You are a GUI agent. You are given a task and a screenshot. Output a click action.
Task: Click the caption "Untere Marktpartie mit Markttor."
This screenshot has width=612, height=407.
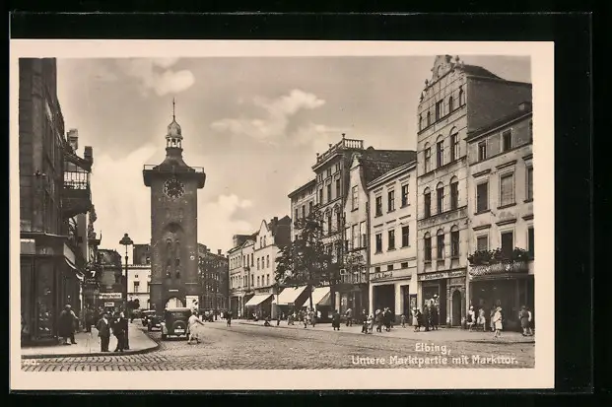pos(435,360)
